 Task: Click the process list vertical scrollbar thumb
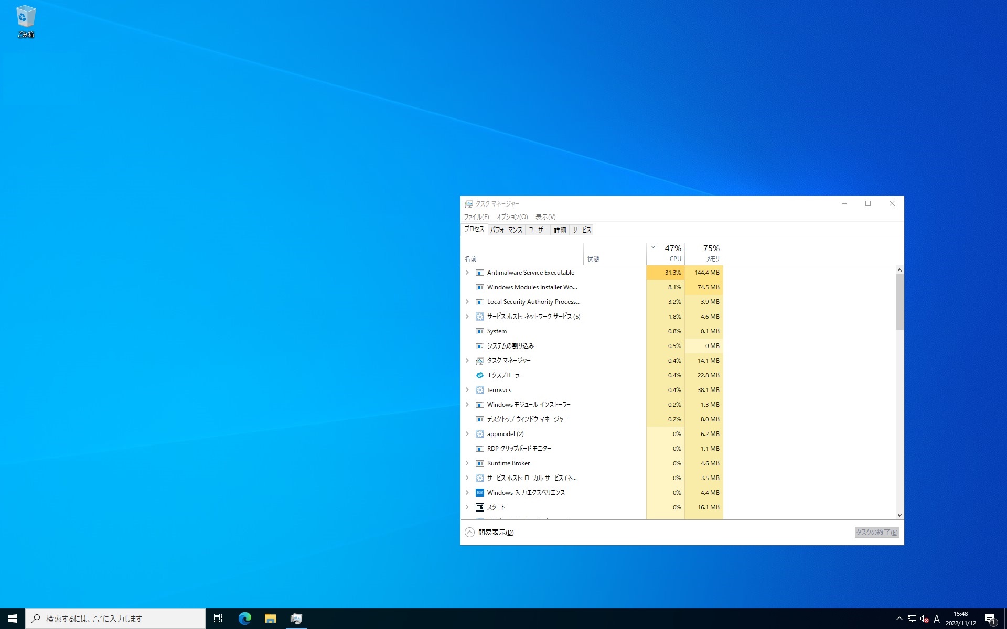click(x=899, y=302)
